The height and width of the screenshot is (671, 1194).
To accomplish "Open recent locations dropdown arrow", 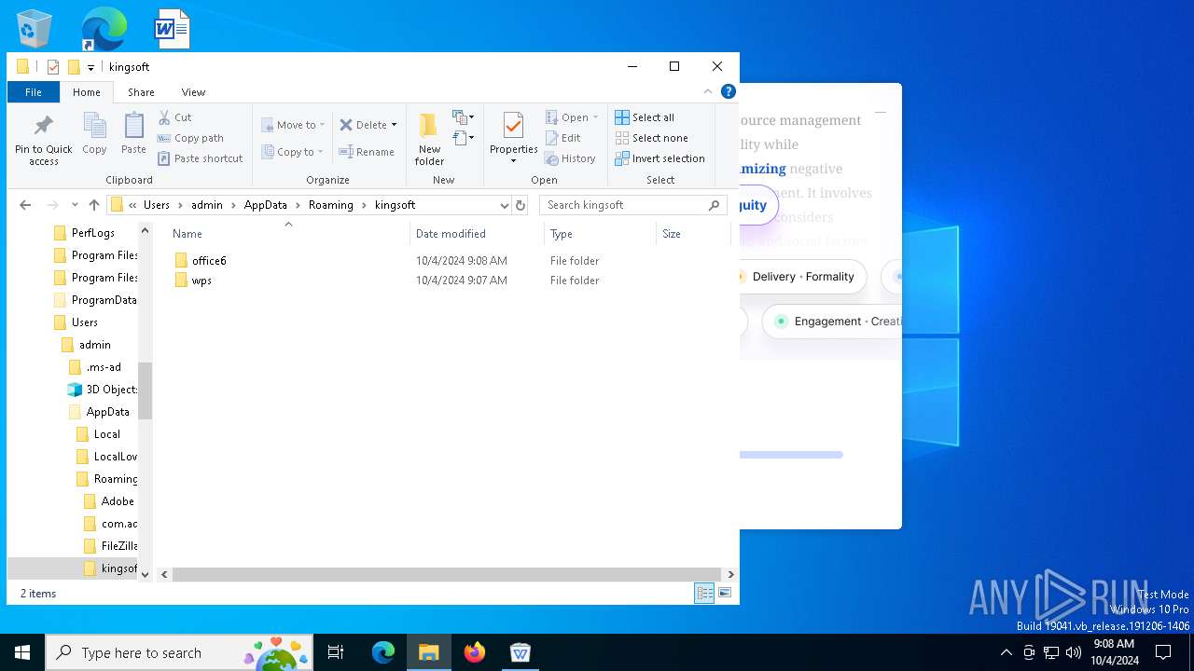I will (x=75, y=205).
